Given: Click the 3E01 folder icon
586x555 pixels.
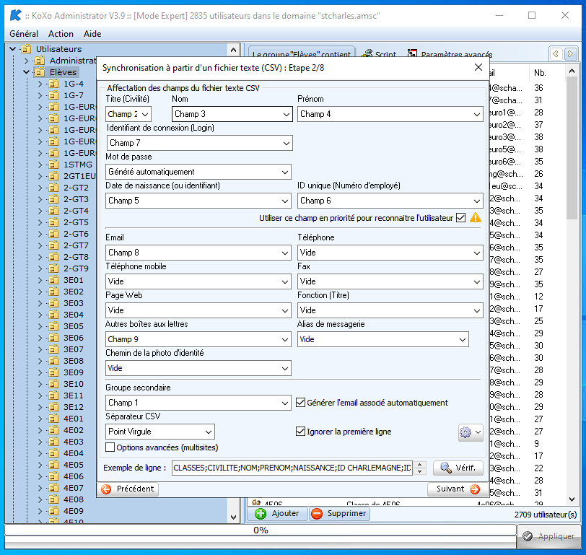Looking at the screenshot, I should (x=54, y=280).
